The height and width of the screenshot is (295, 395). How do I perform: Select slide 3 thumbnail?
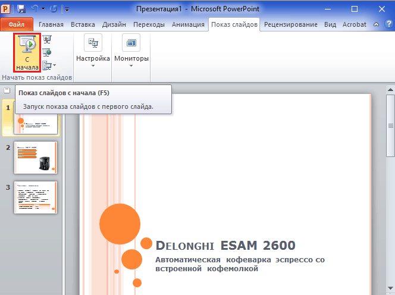tap(36, 197)
